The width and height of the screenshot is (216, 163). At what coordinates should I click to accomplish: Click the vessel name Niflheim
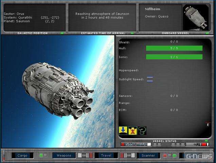pos(152,9)
